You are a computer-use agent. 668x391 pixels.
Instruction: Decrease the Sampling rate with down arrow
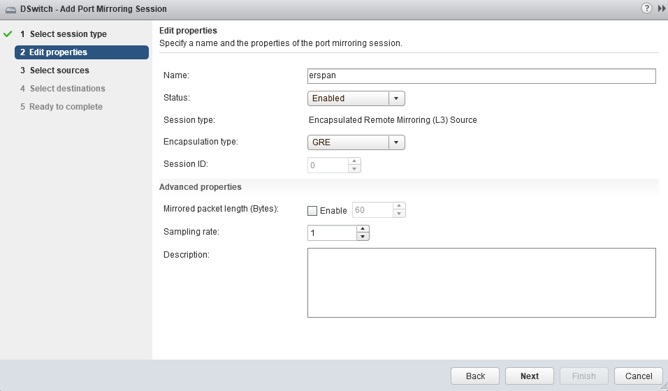click(x=362, y=237)
